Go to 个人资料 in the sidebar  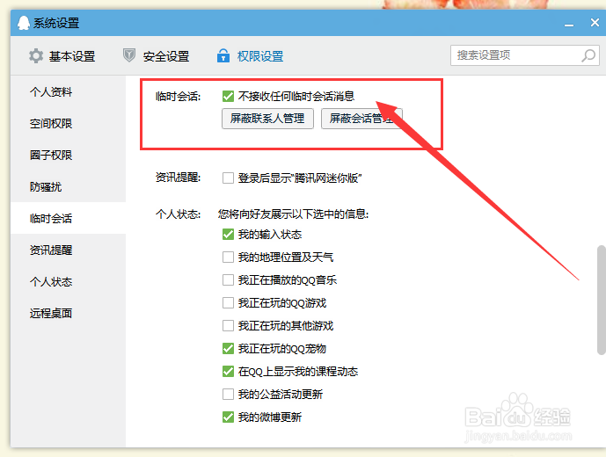pyautogui.click(x=51, y=92)
